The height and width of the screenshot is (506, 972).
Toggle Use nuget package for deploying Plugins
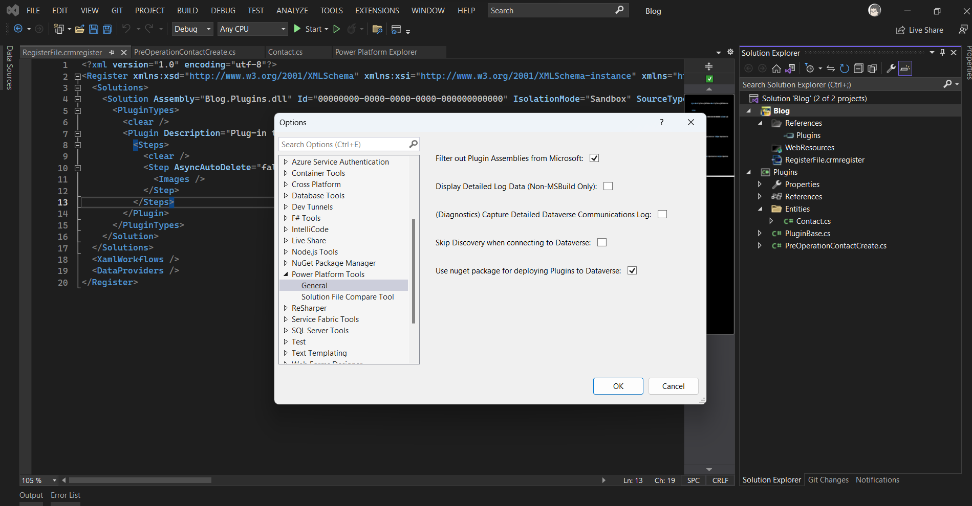[632, 271]
